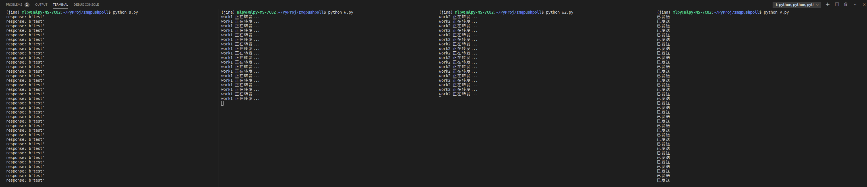This screenshot has height=187, width=867.
Task: Kill the terminal with the trash icon
Action: pyautogui.click(x=846, y=4)
